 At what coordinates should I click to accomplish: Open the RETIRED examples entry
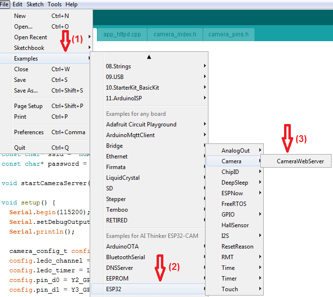[148, 220]
